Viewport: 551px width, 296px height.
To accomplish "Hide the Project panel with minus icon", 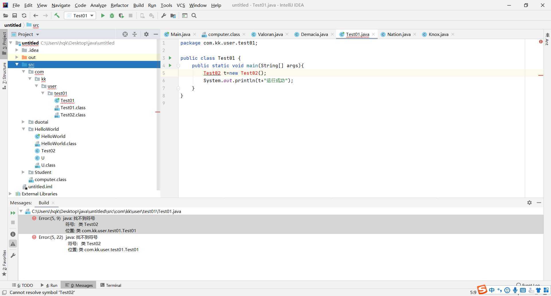I will pos(156,34).
